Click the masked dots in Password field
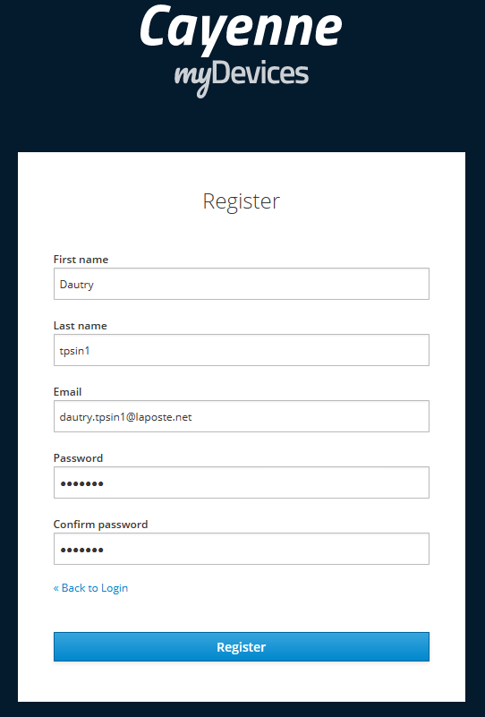The image size is (485, 717). coord(81,483)
